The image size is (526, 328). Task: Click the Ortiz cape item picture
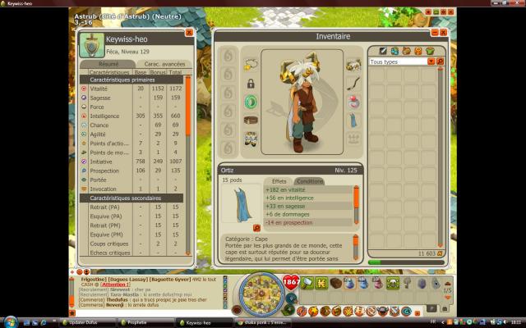coord(242,204)
